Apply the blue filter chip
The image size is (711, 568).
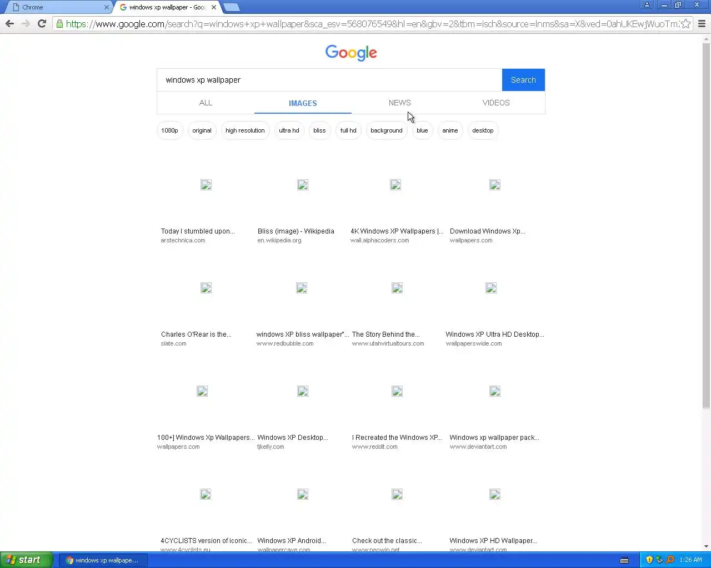tap(422, 130)
